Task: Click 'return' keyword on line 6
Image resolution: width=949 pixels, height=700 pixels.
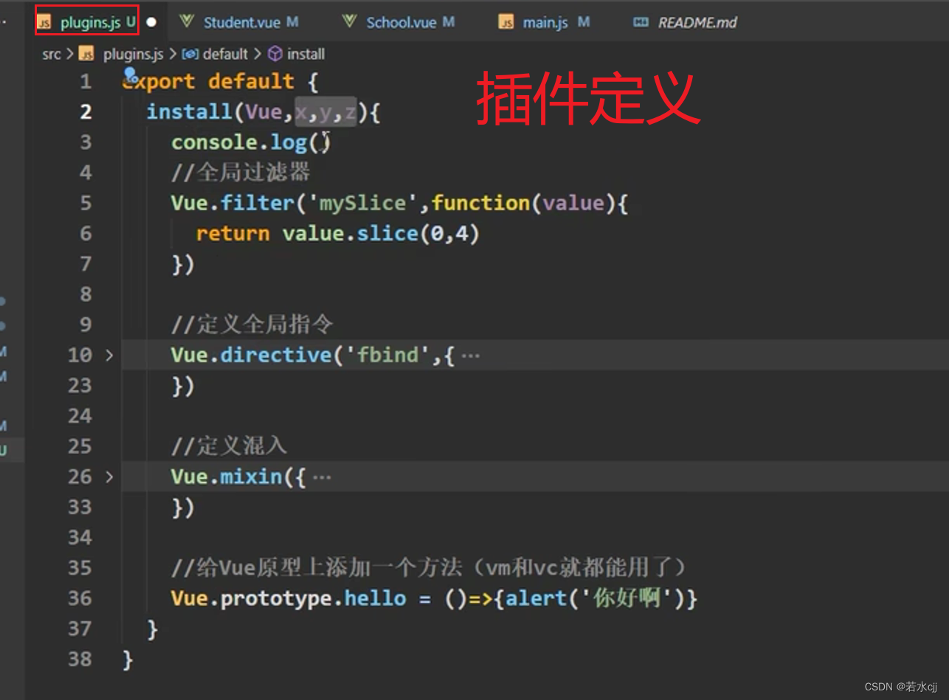Action: click(x=233, y=234)
